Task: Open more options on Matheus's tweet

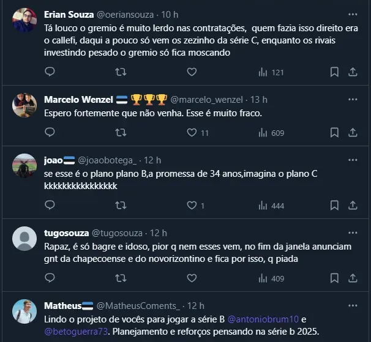Action: [353, 306]
